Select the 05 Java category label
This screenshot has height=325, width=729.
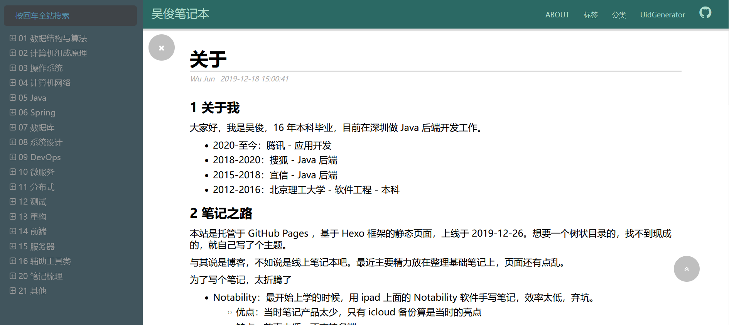tap(32, 98)
